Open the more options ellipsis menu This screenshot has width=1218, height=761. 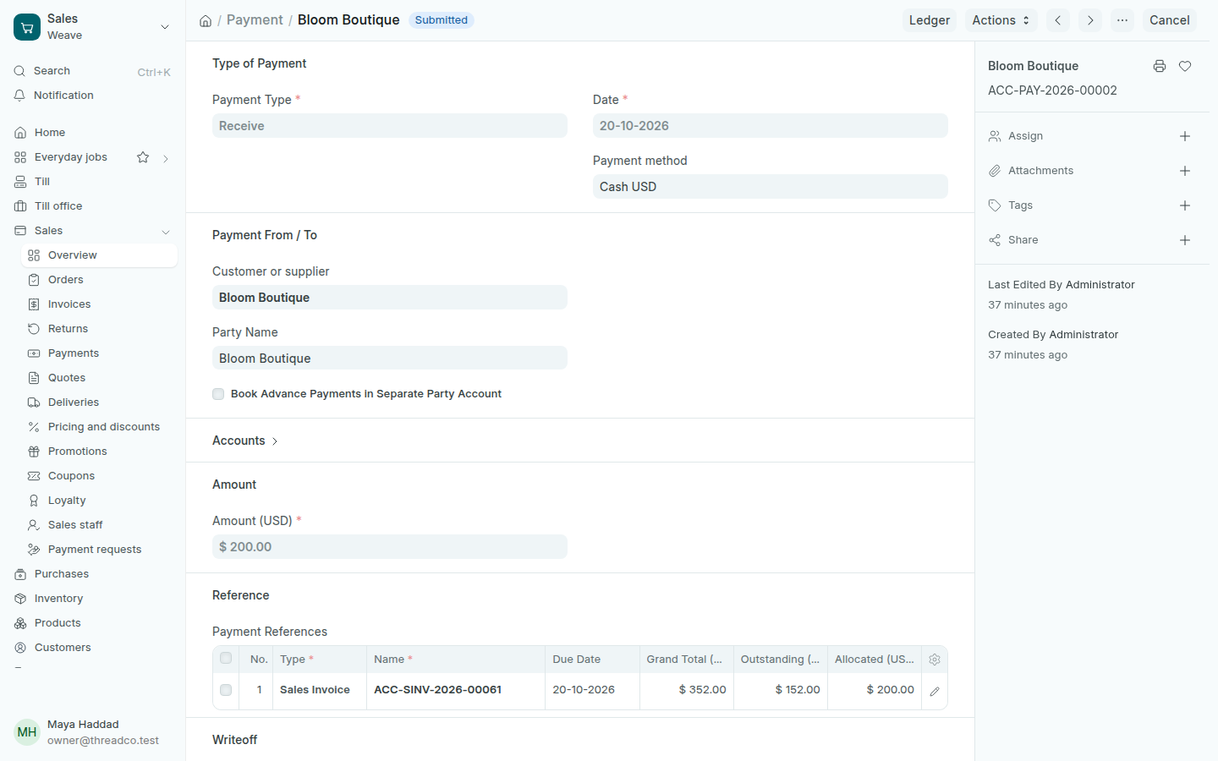pyautogui.click(x=1122, y=20)
